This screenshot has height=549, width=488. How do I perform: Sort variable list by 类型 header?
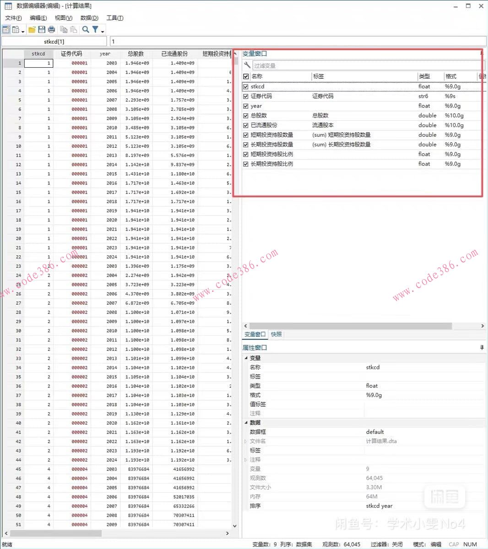coord(430,76)
